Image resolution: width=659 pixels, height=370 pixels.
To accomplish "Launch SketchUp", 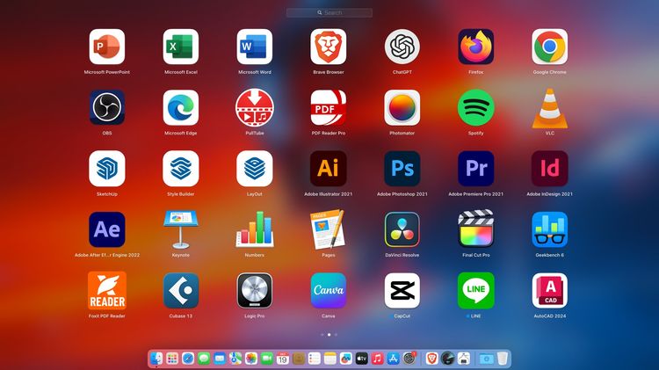I will tap(106, 168).
